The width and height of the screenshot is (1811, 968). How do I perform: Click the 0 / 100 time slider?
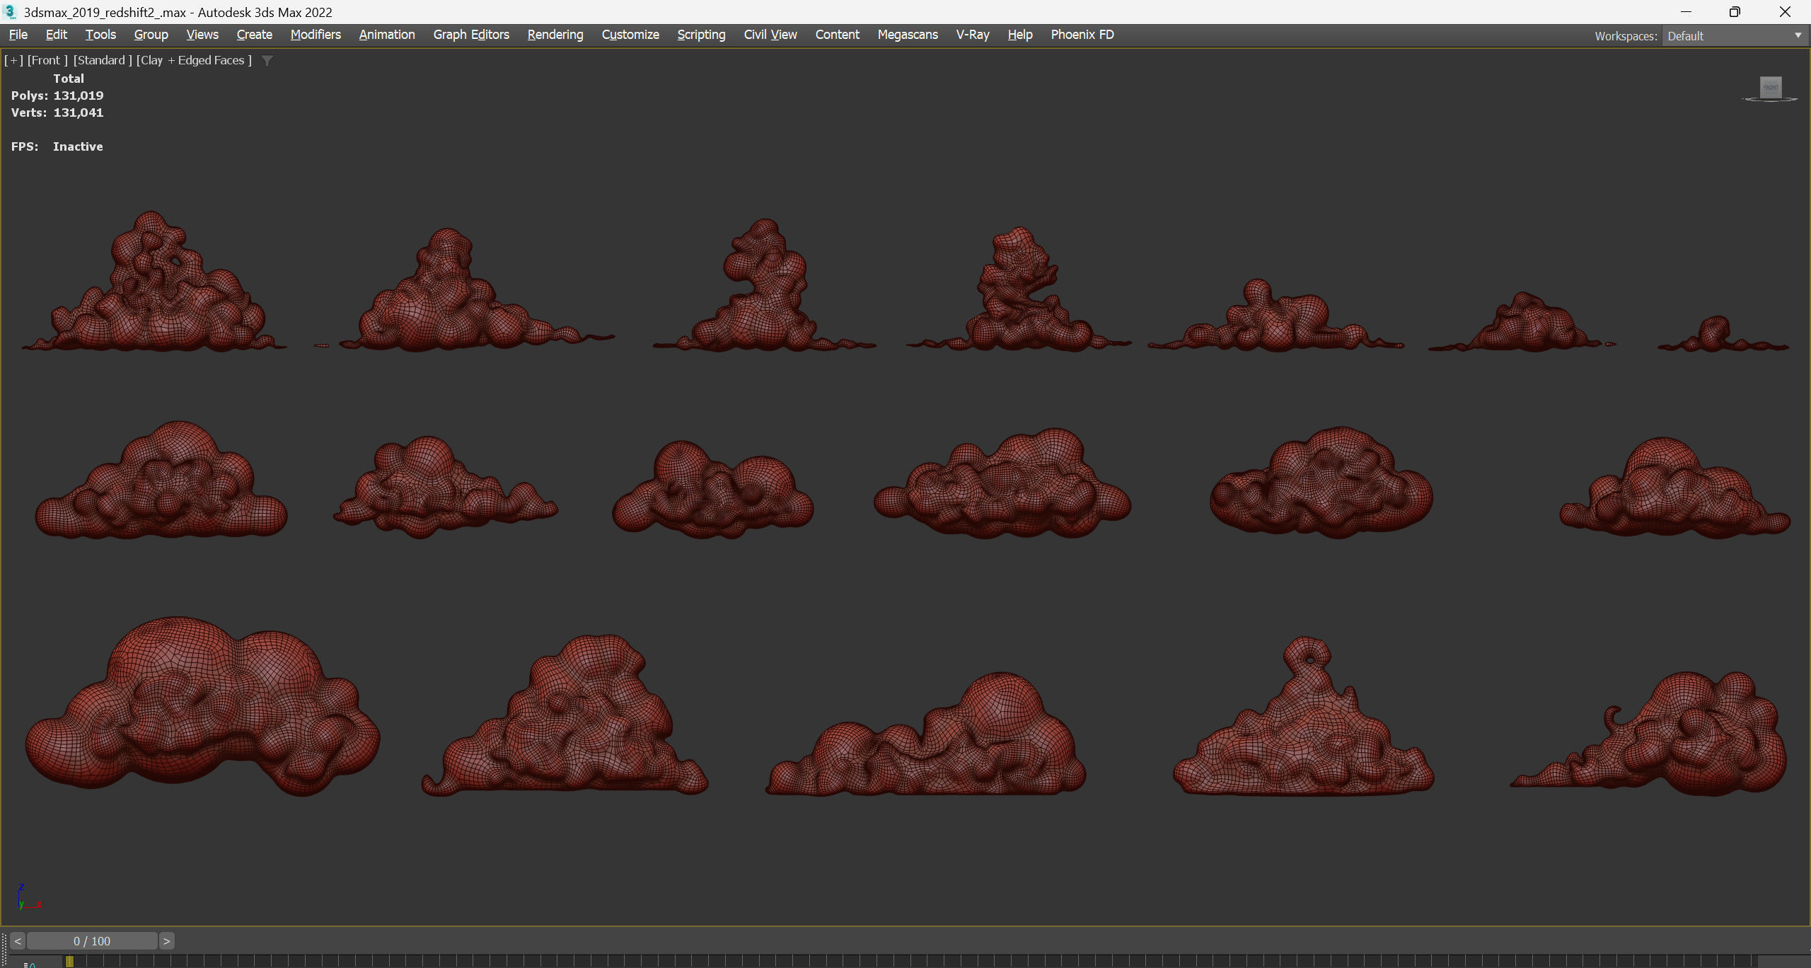coord(92,941)
